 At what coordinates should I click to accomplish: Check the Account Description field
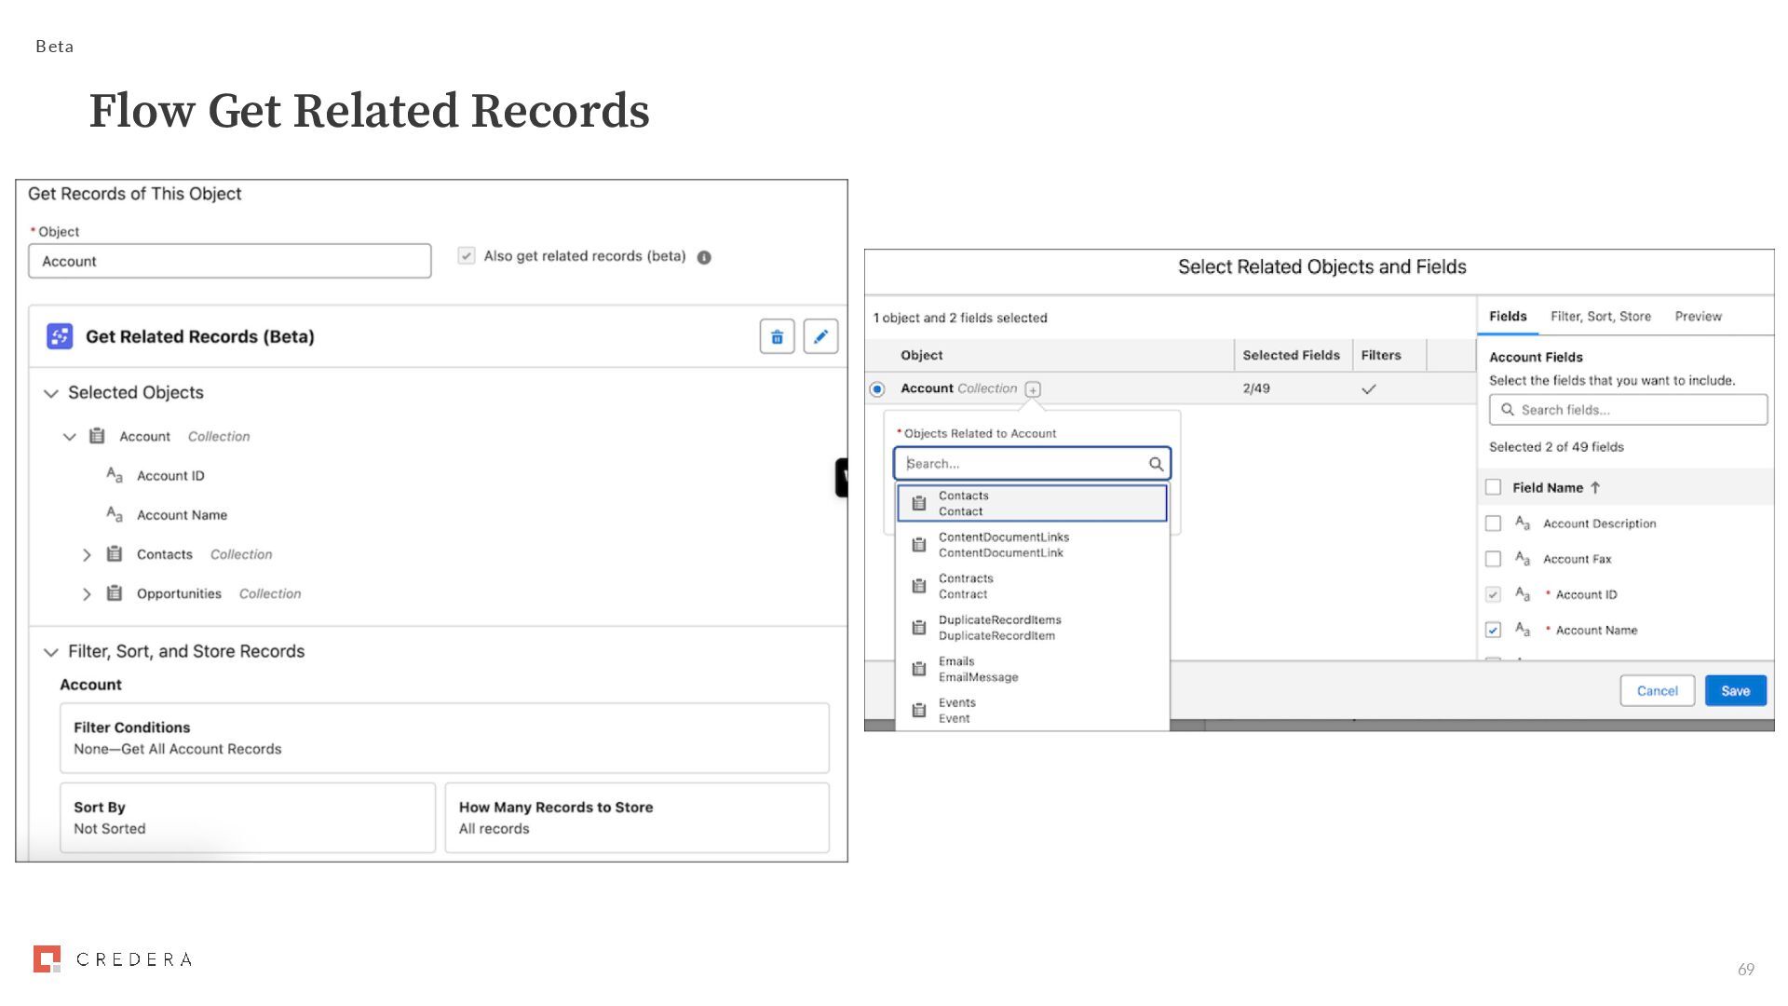point(1493,523)
